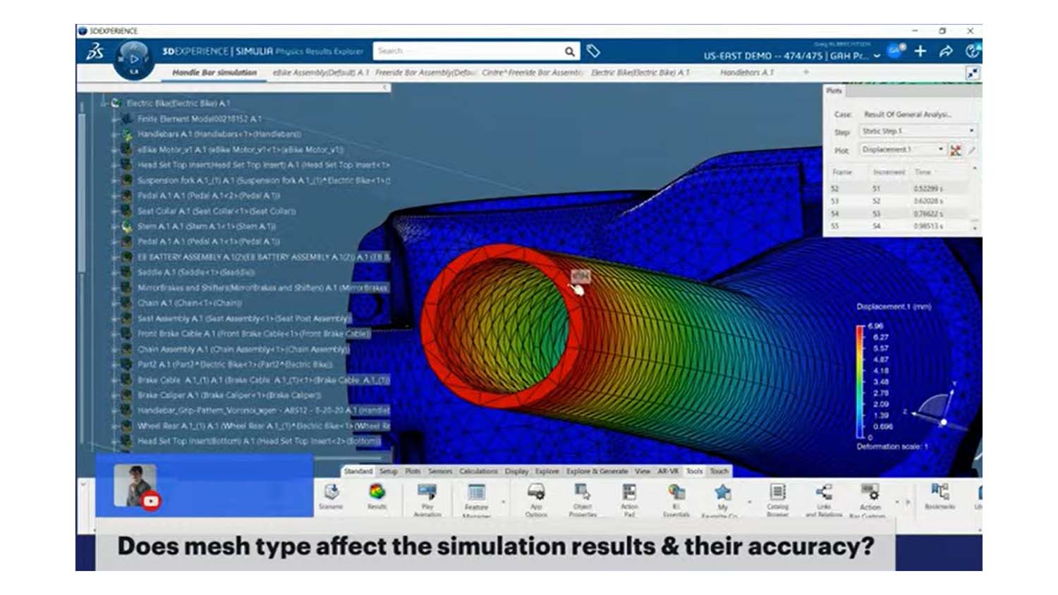Open the Step dropdown showing Static Step.1
The width and height of the screenshot is (1058, 595).
pyautogui.click(x=917, y=131)
